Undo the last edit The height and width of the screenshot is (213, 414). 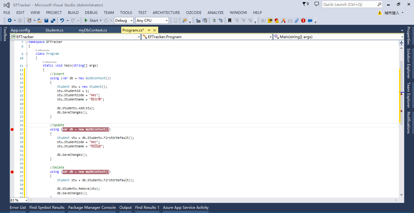62,20
